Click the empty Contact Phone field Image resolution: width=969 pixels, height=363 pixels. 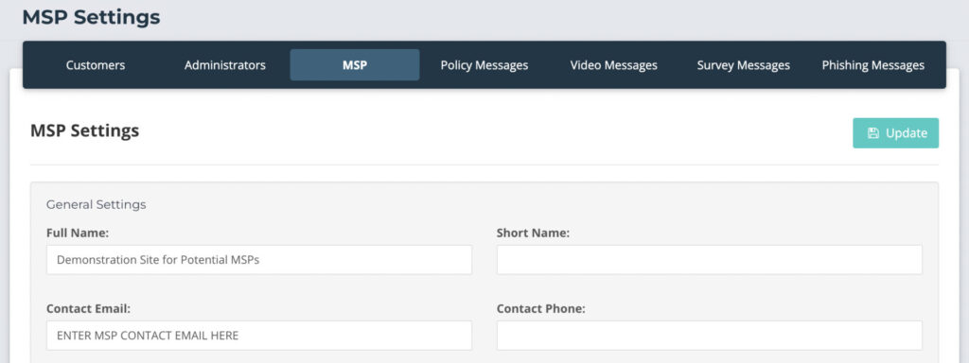tap(710, 336)
